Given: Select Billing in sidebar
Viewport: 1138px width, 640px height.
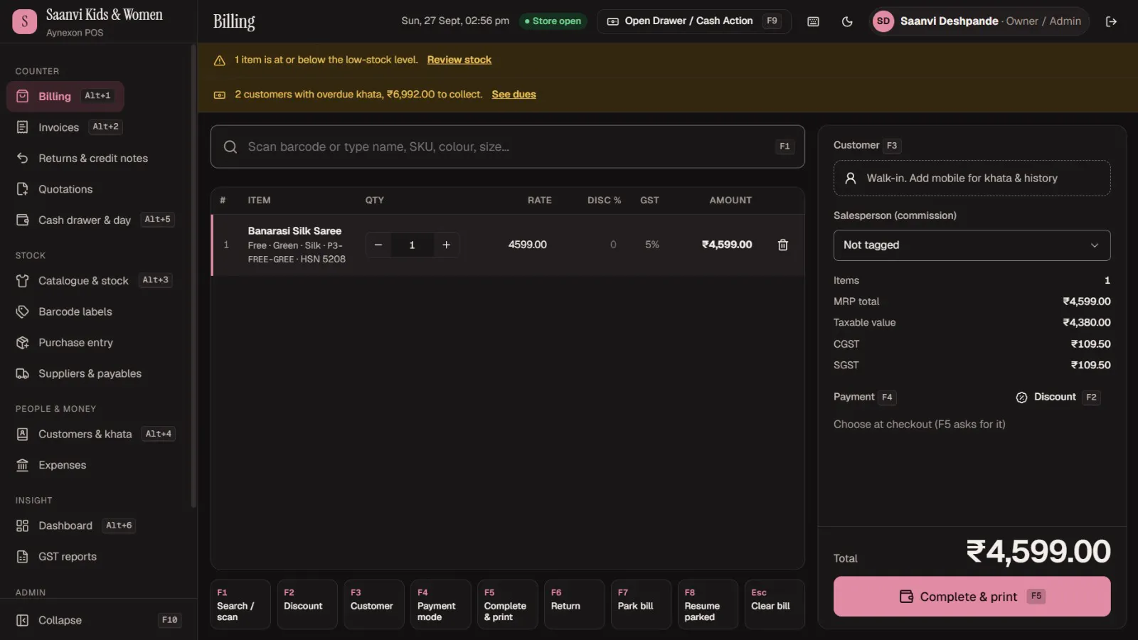Looking at the screenshot, I should coord(65,96).
